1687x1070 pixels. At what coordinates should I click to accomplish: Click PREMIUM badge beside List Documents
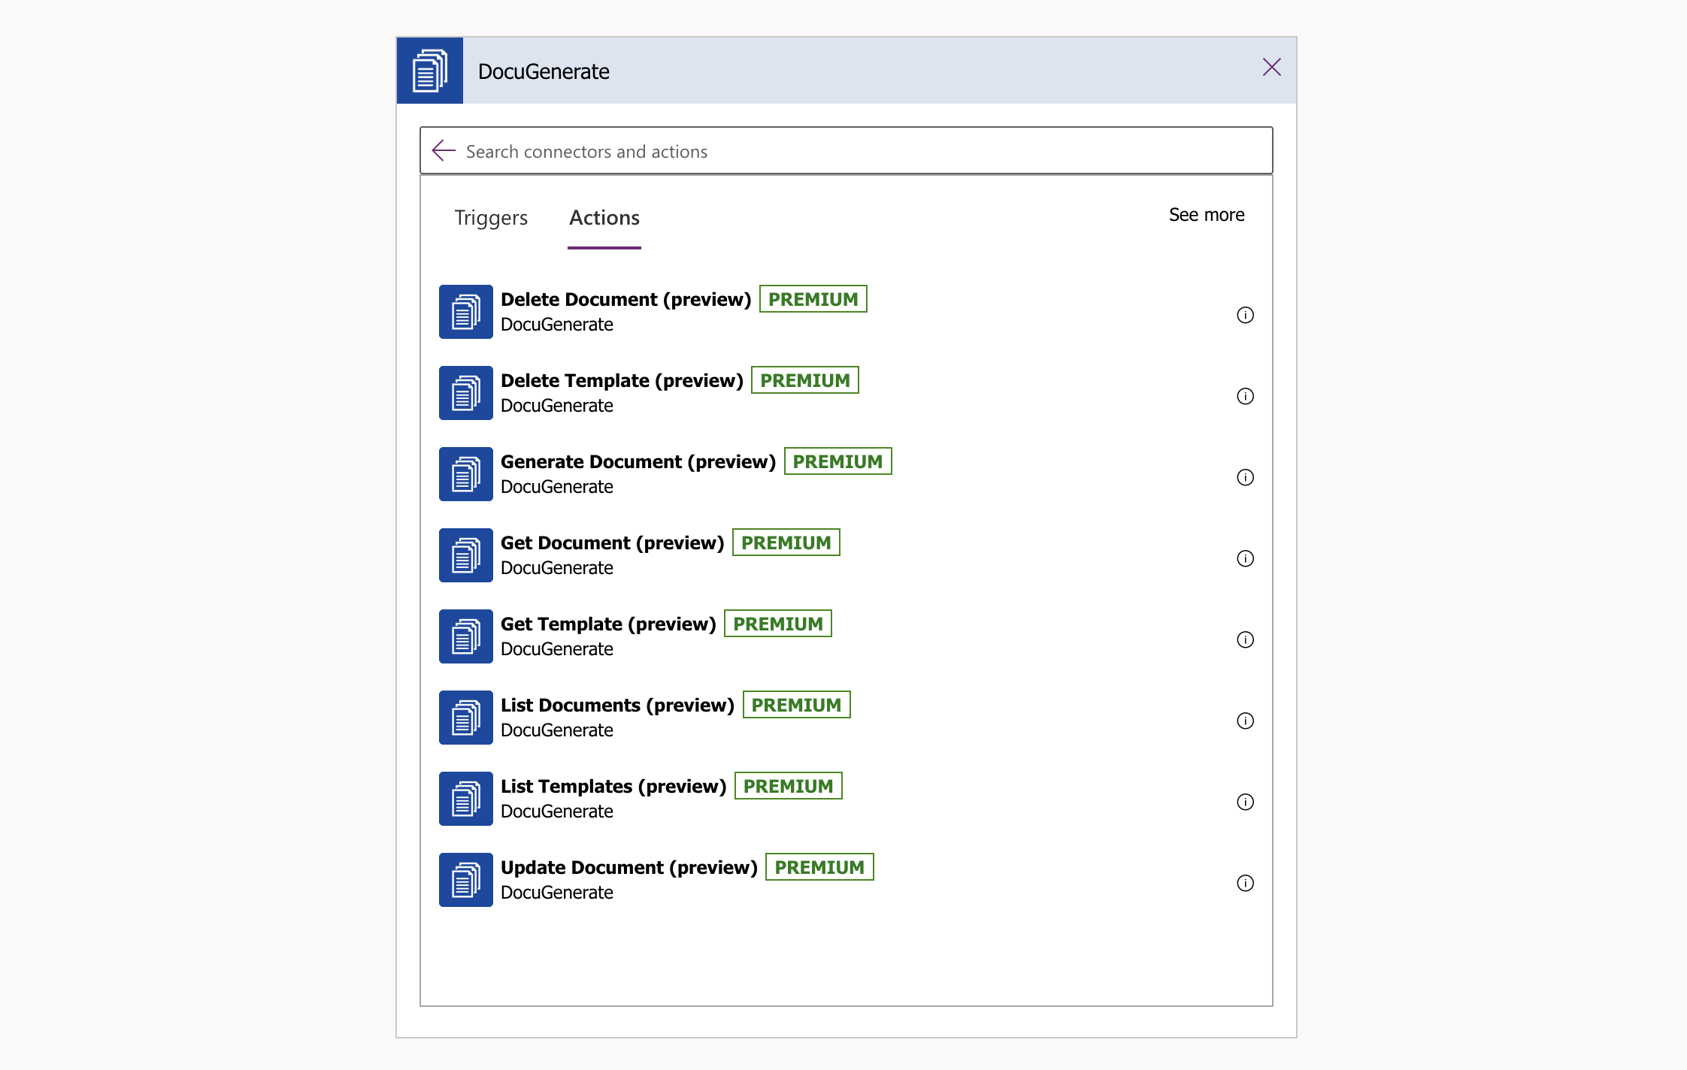click(797, 705)
